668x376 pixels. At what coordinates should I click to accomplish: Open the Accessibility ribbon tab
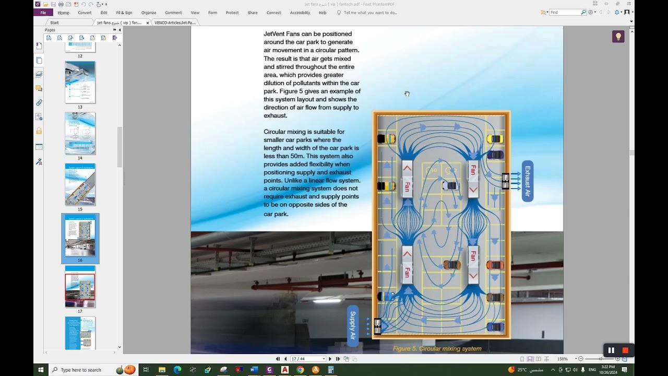(x=300, y=13)
